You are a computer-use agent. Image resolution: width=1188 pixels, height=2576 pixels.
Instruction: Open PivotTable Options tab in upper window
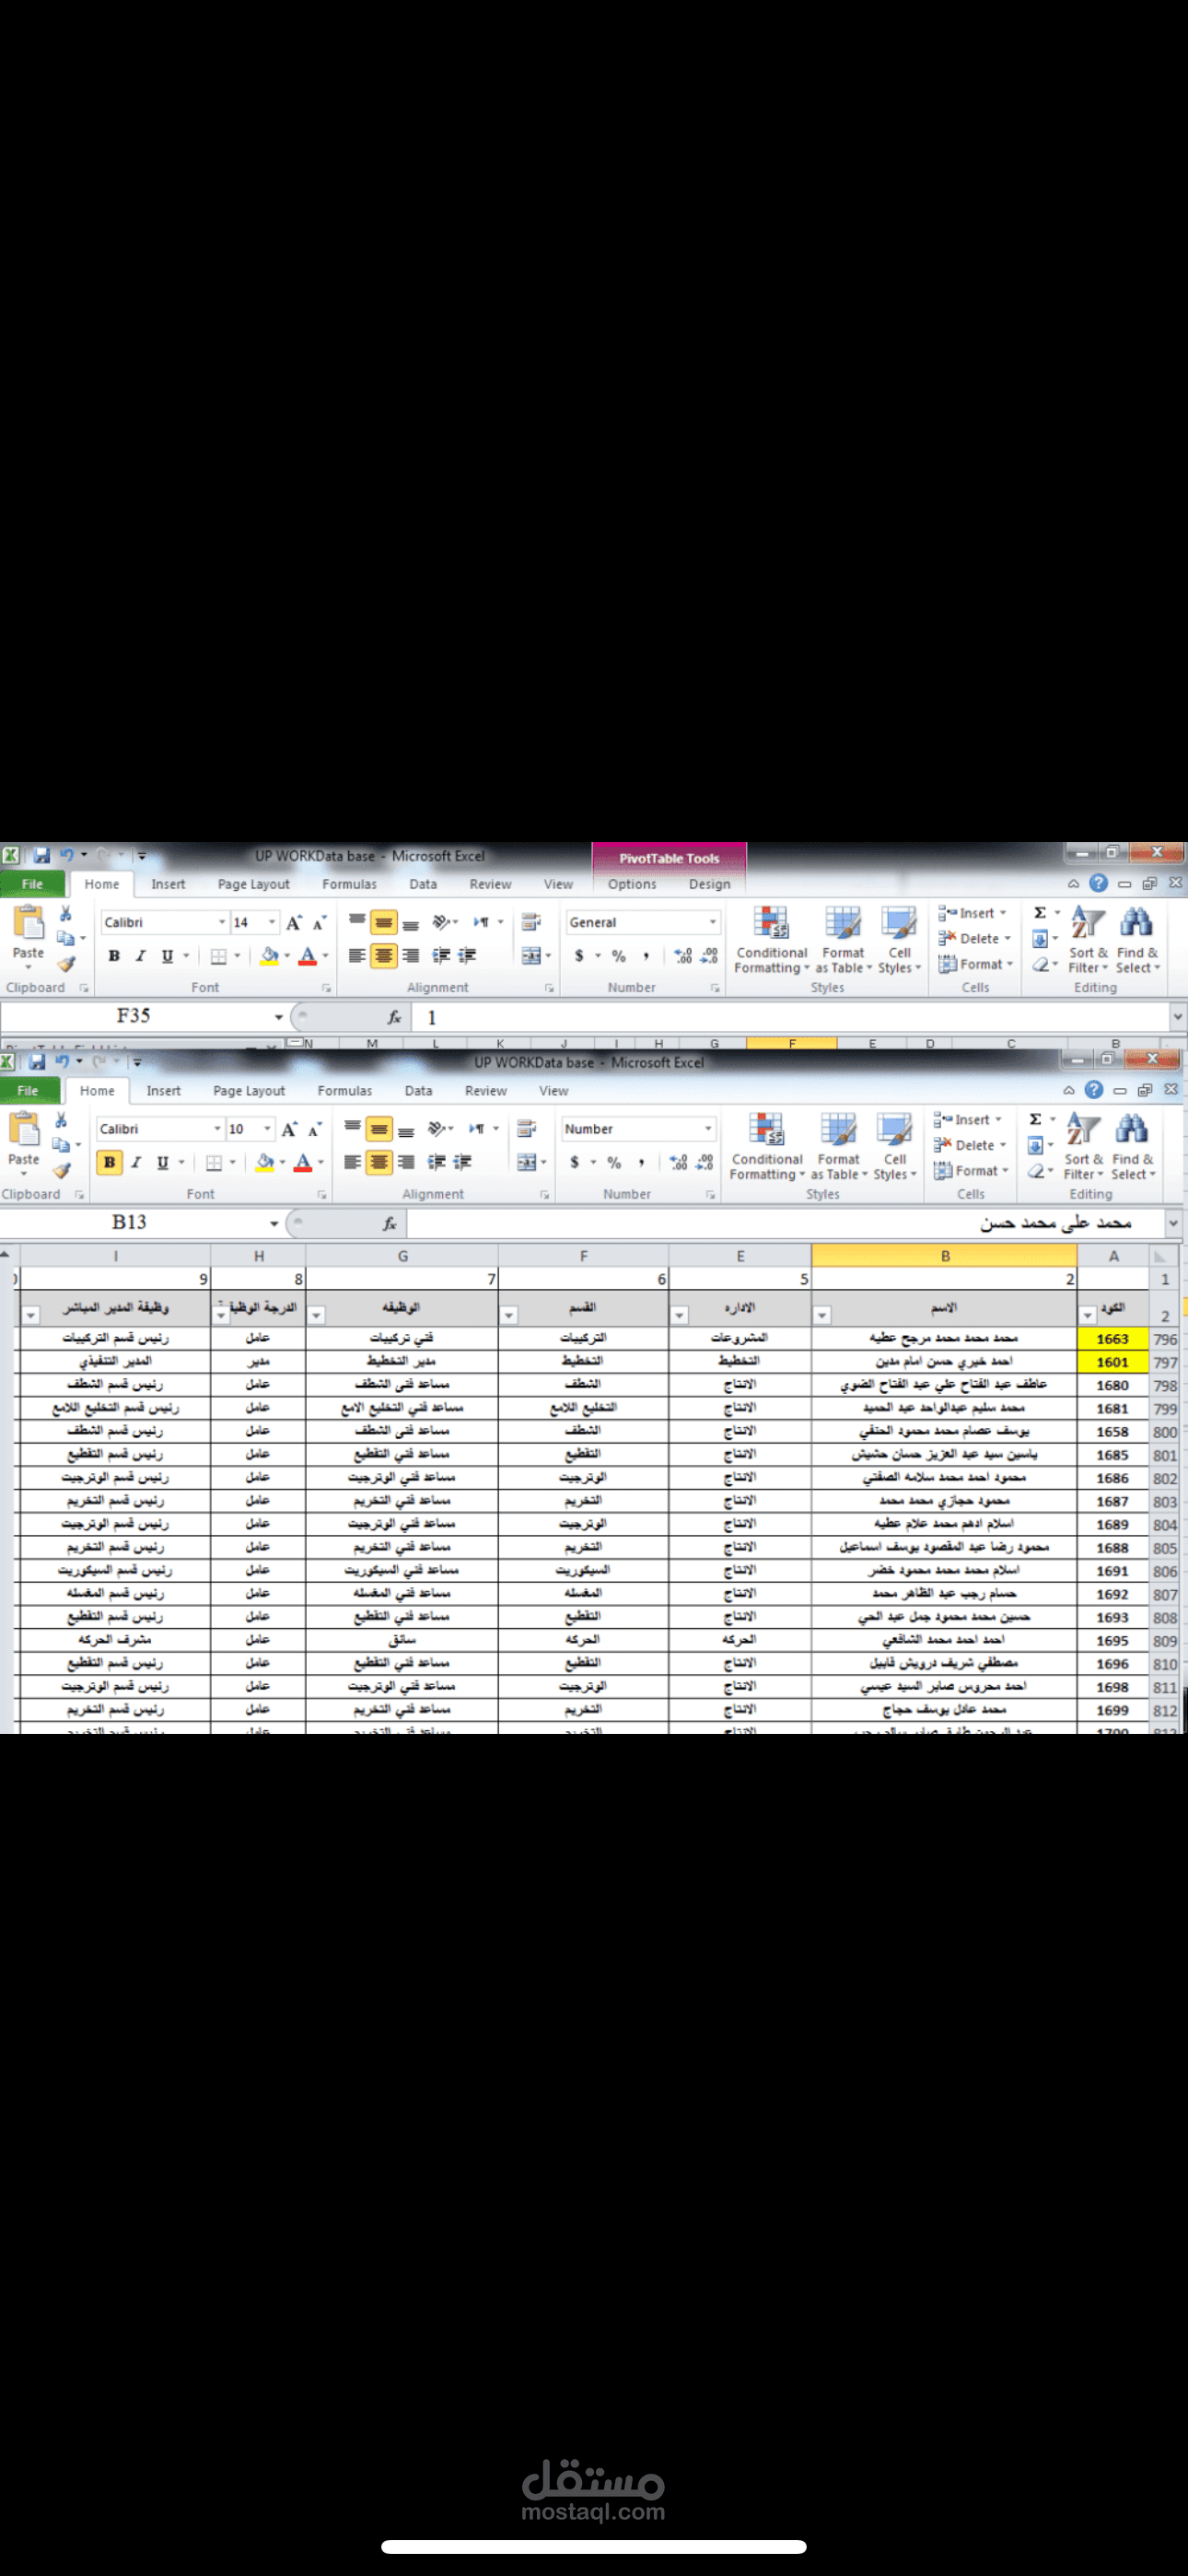click(x=632, y=884)
